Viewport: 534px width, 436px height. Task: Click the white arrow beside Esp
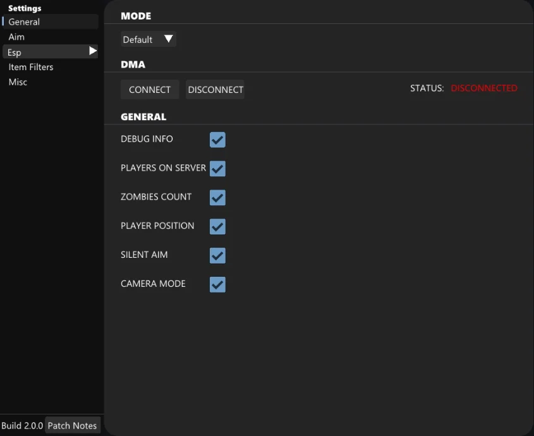point(93,51)
